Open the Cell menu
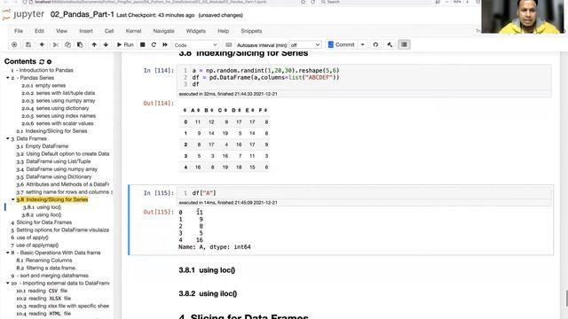 (x=109, y=31)
